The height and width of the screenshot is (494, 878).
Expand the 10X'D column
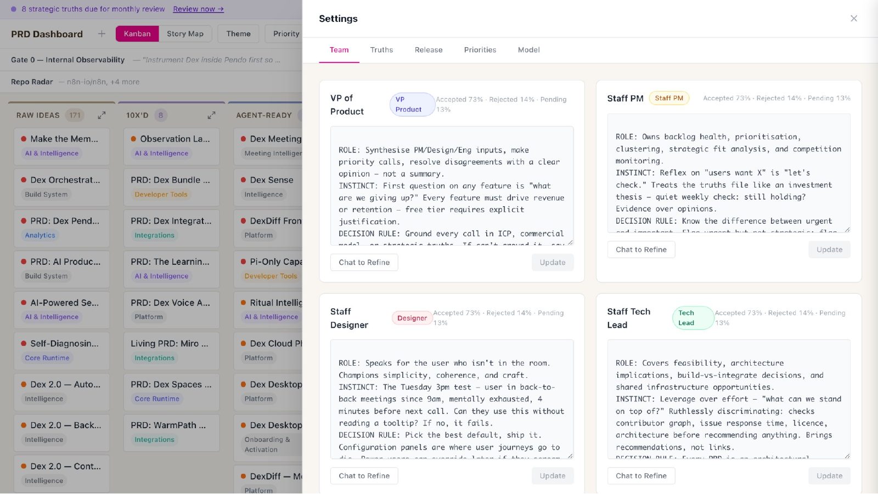click(x=211, y=116)
